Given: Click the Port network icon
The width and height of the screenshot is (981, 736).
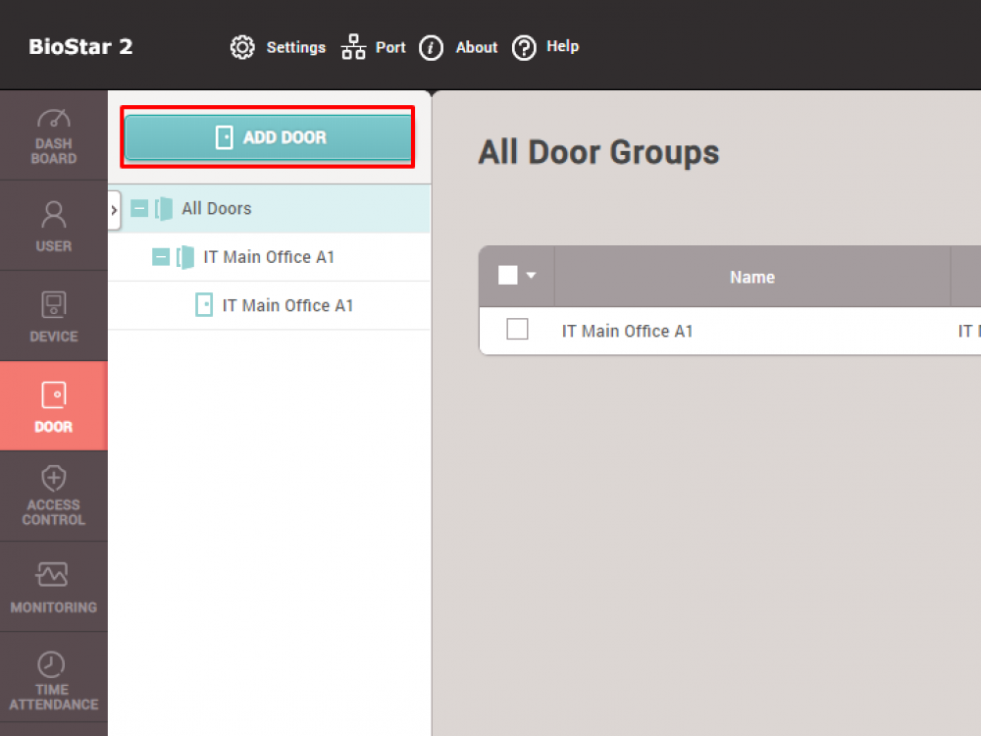Looking at the screenshot, I should point(353,47).
